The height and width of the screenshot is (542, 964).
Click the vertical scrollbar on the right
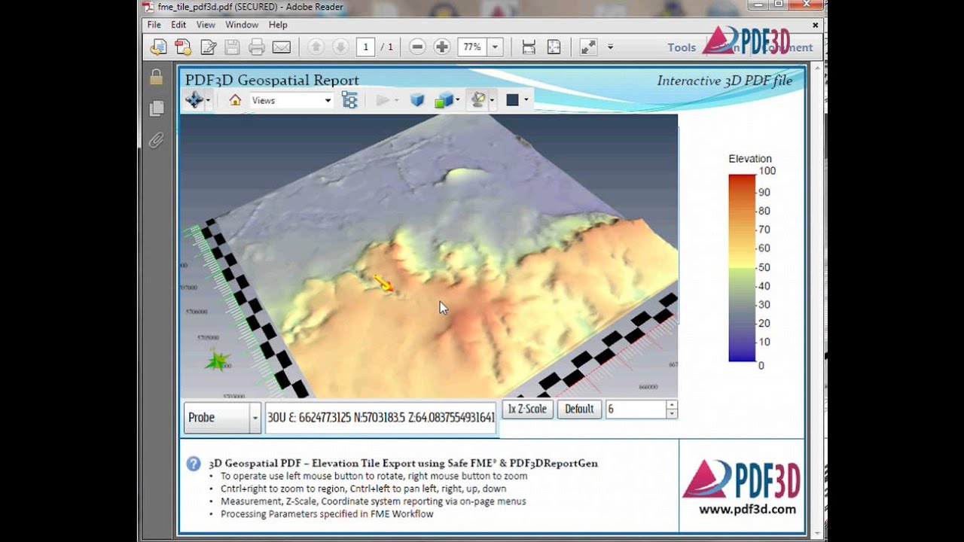[x=816, y=301]
